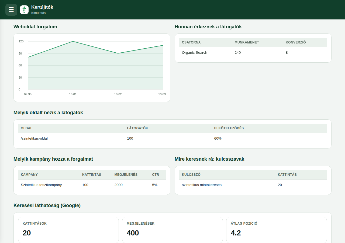Screen dimensions: 345x243
Task: Click the ELKÖTELEZŐDÉS column header
Action: coord(229,128)
